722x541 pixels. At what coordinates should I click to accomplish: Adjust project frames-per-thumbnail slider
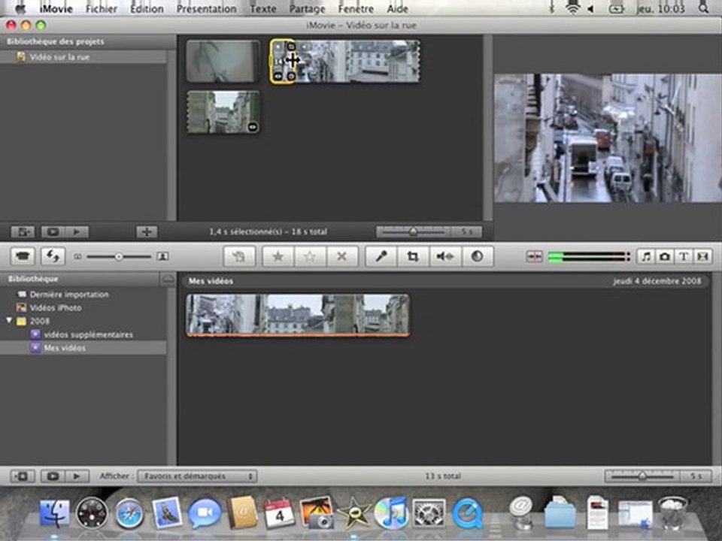tap(413, 231)
